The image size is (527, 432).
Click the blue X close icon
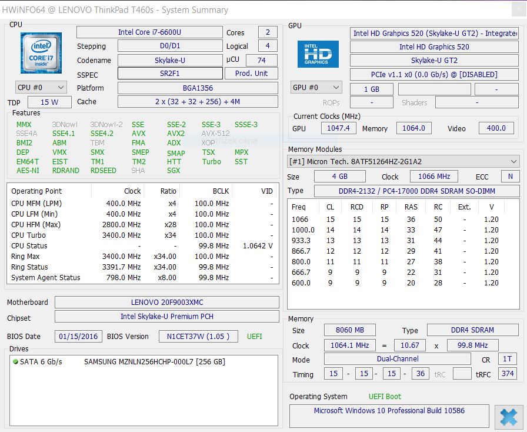pyautogui.click(x=508, y=417)
